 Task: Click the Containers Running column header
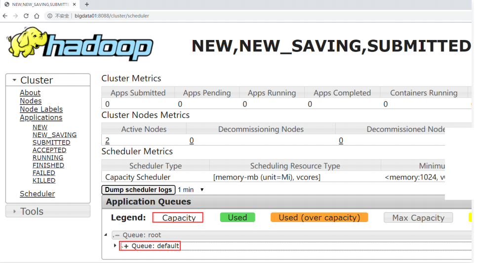424,93
